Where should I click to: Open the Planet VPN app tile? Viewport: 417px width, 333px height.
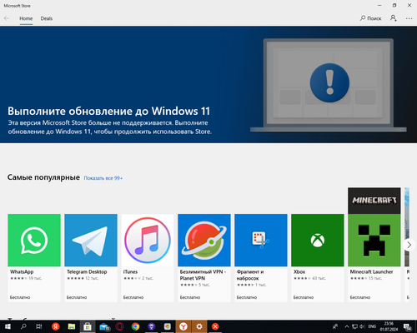pos(204,257)
